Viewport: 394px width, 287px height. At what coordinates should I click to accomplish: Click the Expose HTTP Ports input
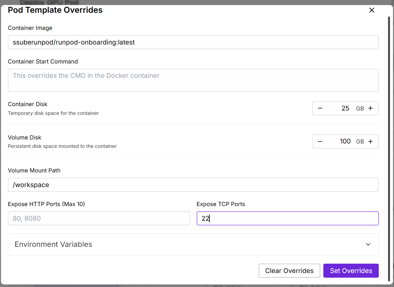coord(99,219)
